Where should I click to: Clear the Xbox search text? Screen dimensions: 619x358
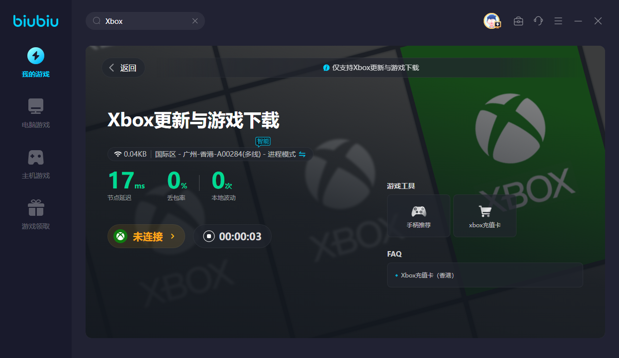[195, 21]
